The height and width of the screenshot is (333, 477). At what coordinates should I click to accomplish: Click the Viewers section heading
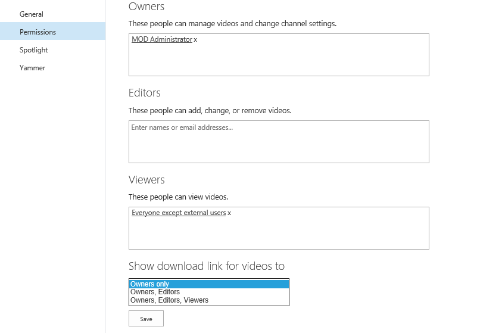coord(146,179)
